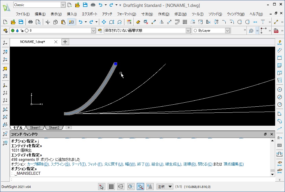Click the Mirror tool icon
285x192 pixels.
pyautogui.click(x=161, y=22)
